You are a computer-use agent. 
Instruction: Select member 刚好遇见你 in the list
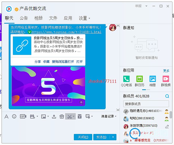tap(146, 111)
